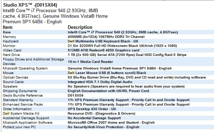Click the 'Order Information' row label
The width and height of the screenshot is (214, 132).
(17, 109)
